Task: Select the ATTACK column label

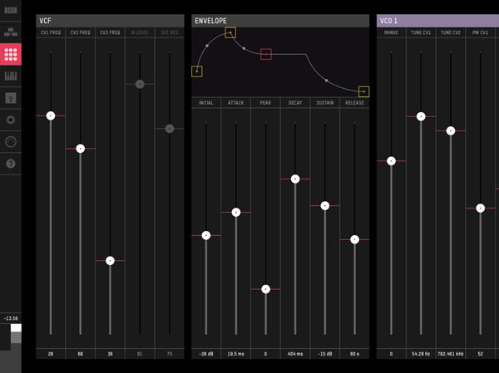Action: [236, 103]
